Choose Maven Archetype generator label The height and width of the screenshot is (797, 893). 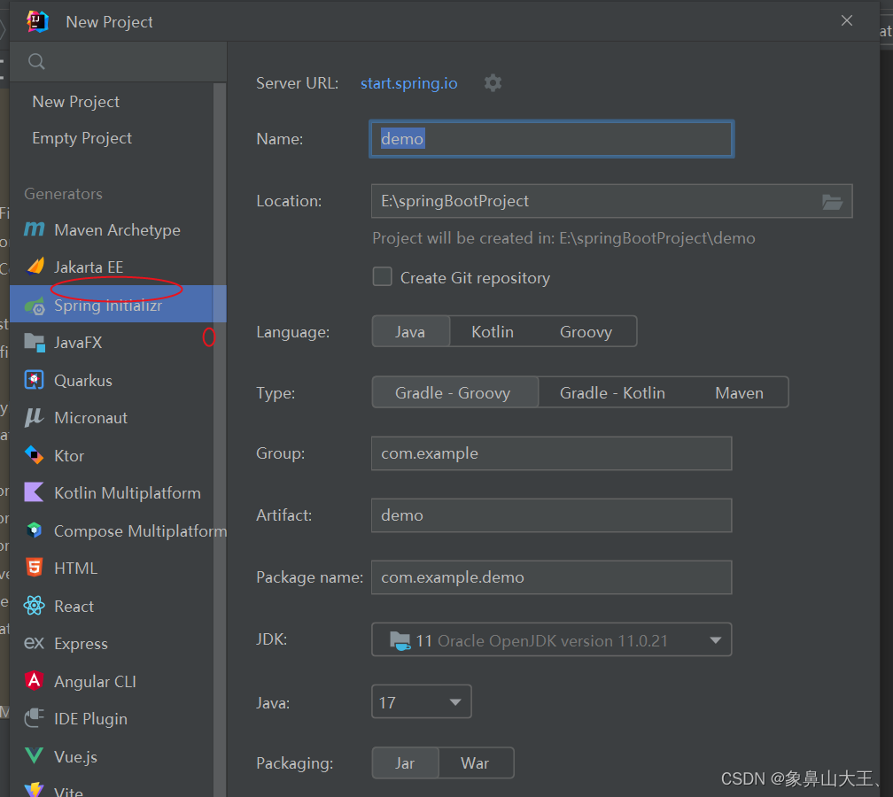(x=117, y=230)
